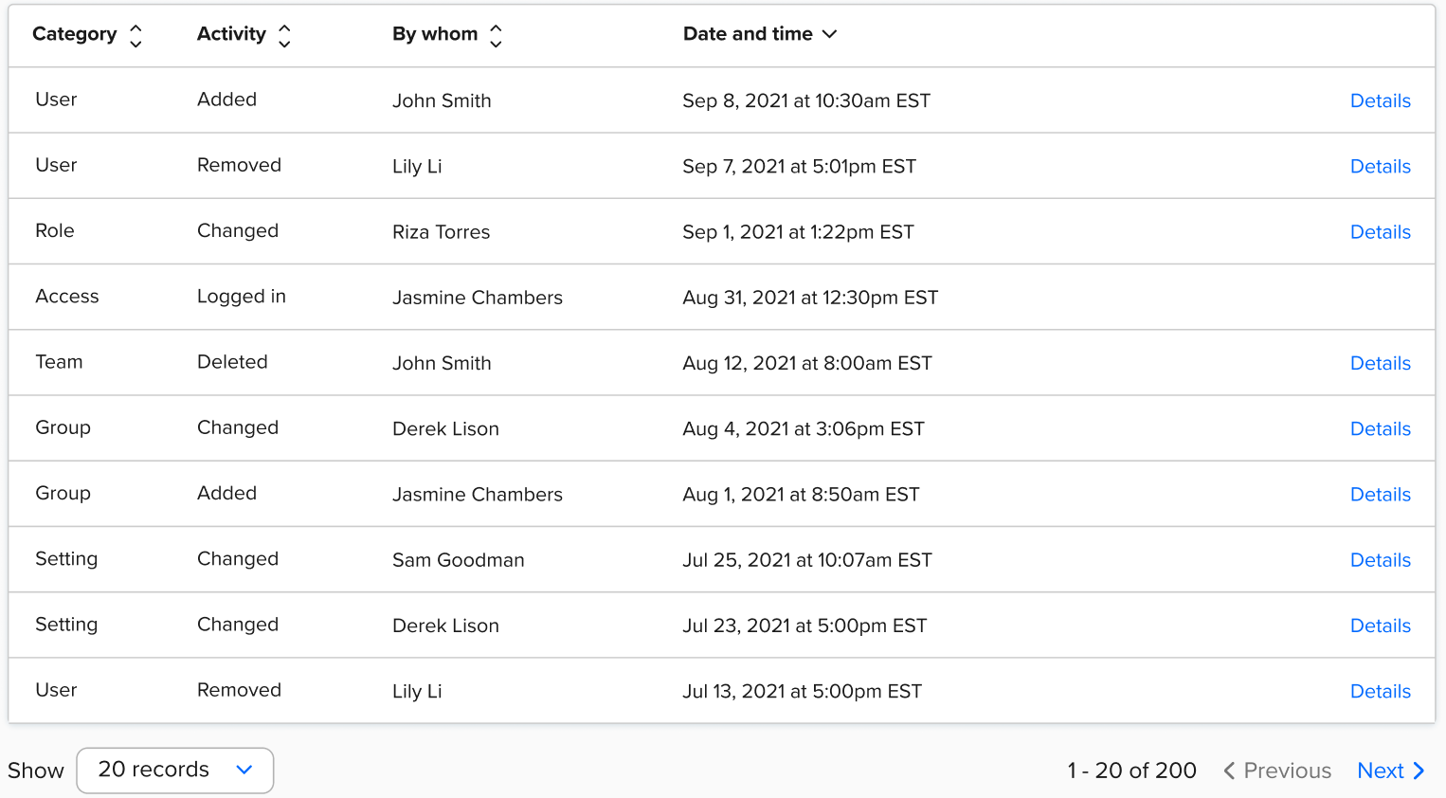The image size is (1446, 798).
Task: Click the Next page chevron arrow
Action: pyautogui.click(x=1419, y=771)
